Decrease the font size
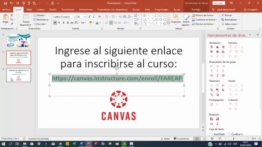Screen dimensions: 262x147 point(94,17)
